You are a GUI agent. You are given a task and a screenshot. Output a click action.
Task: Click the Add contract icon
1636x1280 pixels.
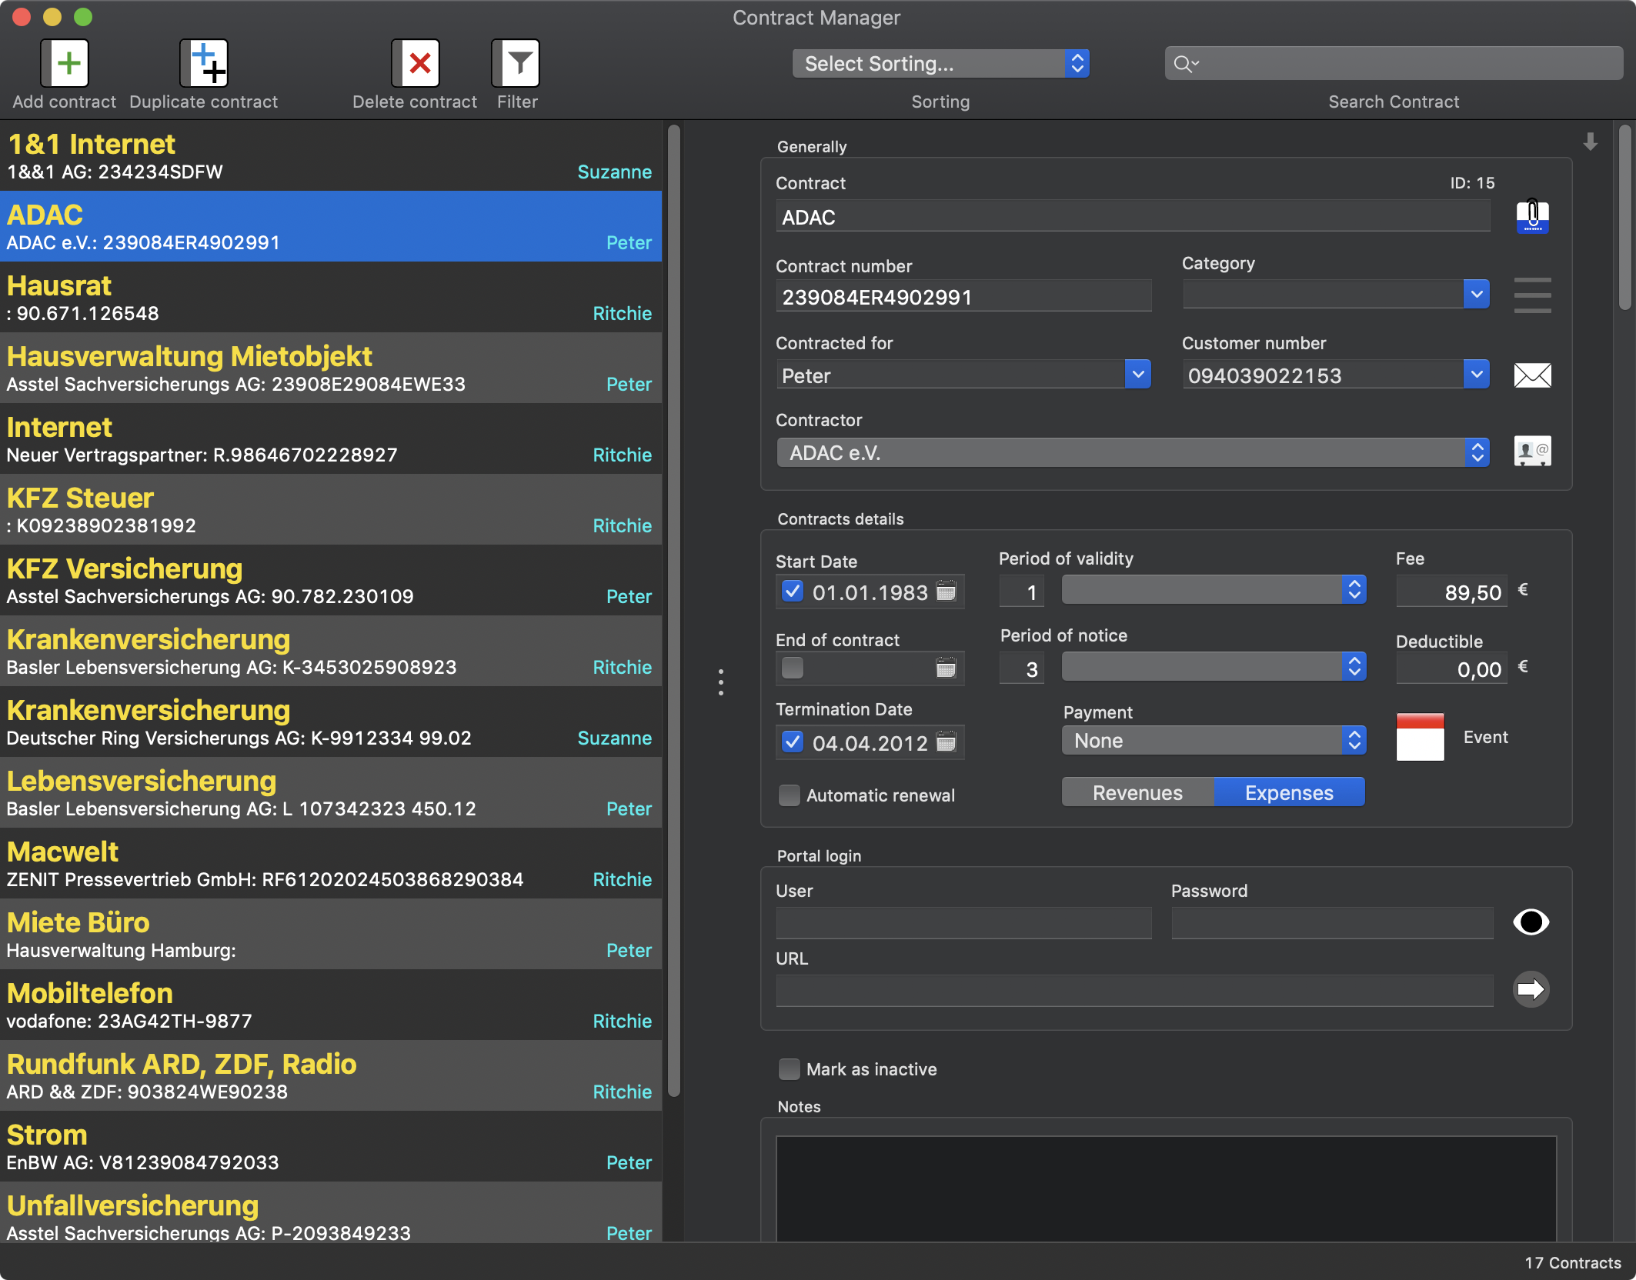pos(65,63)
